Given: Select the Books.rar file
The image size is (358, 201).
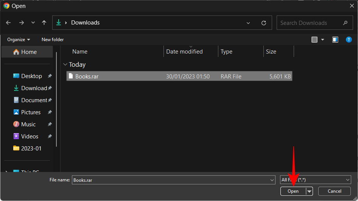Looking at the screenshot, I should tap(87, 76).
